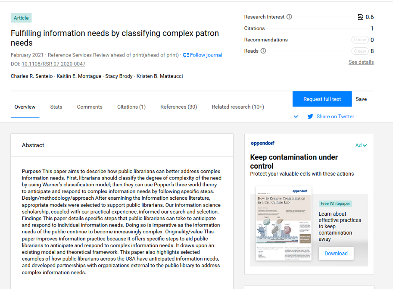The width and height of the screenshot is (393, 289).
Task: Click the '0 new' badge beside Recommendations
Action: pos(360,39)
